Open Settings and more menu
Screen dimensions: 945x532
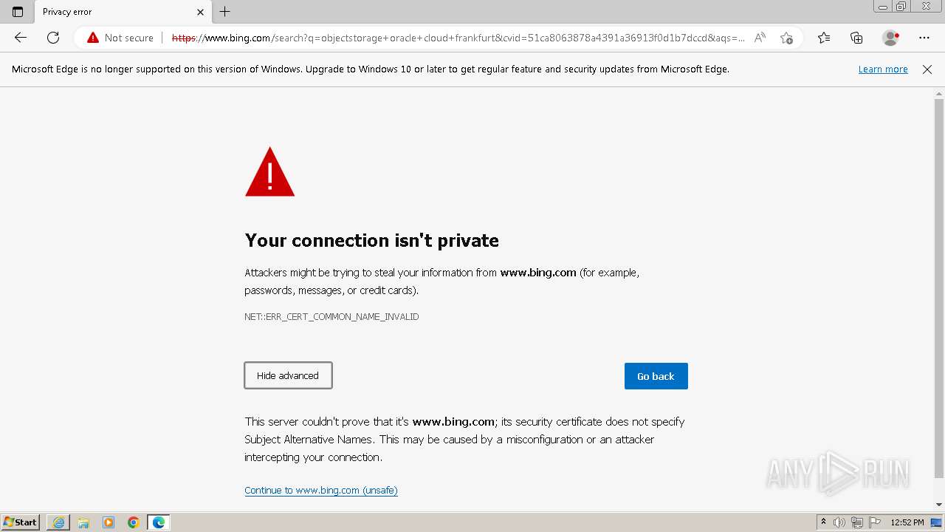coord(924,38)
